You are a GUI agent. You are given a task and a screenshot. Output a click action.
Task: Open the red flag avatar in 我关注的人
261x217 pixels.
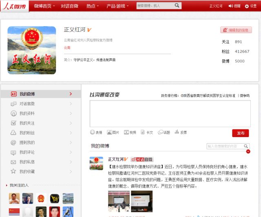coord(14,212)
